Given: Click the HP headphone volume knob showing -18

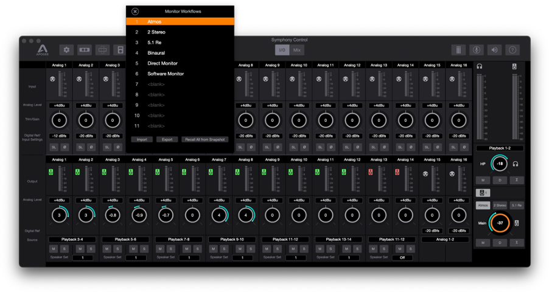Looking at the screenshot, I should pos(500,164).
